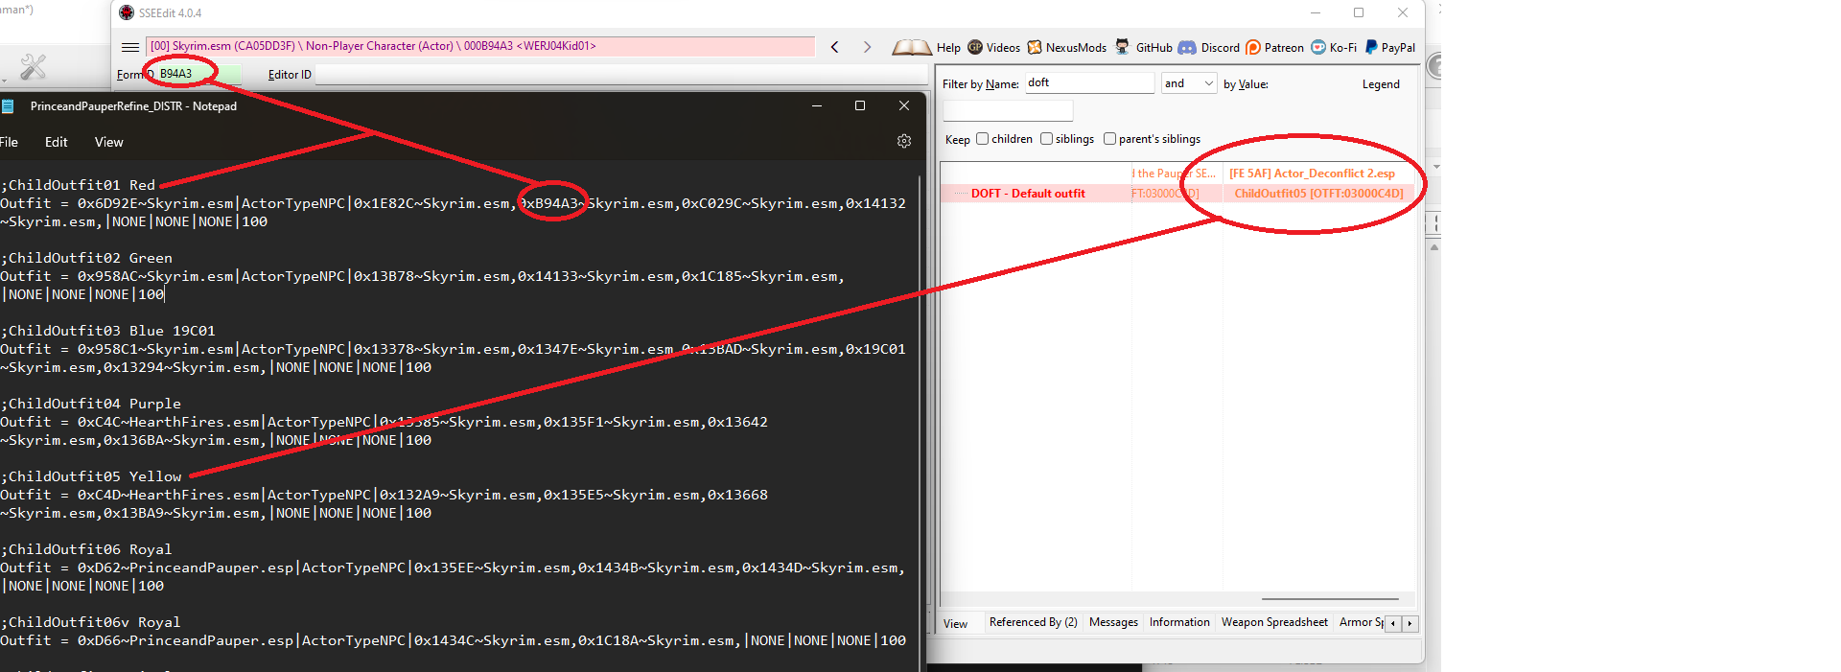Viewport: 1841px width, 672px height.
Task: Navigate forward with the right arrow
Action: click(867, 47)
